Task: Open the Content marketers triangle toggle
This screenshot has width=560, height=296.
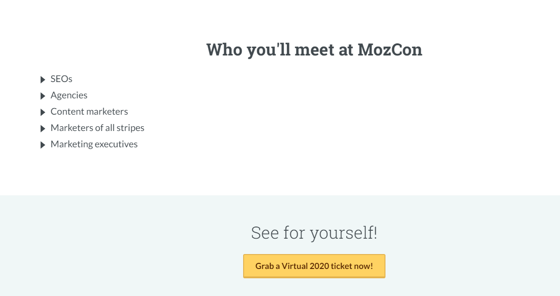Action: point(43,112)
